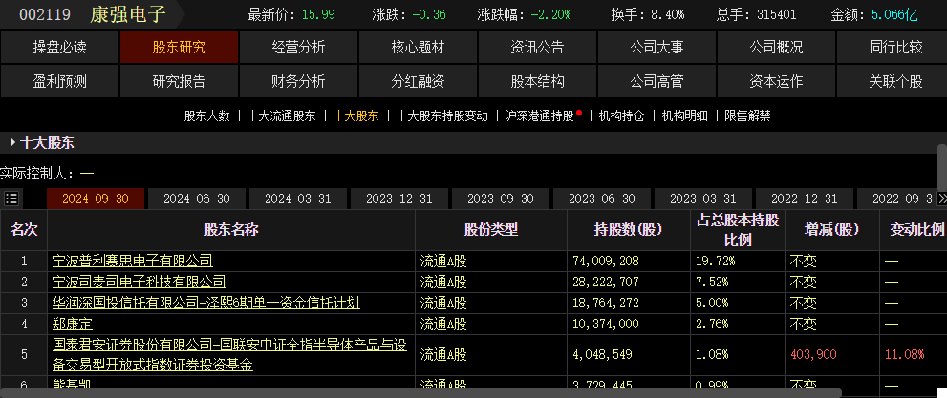
Task: Jump to the 十大流通股东 section
Action: click(282, 115)
